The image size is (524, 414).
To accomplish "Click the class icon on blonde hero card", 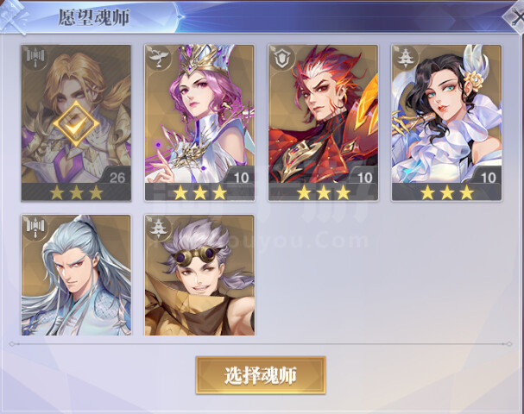I will pyautogui.click(x=35, y=58).
